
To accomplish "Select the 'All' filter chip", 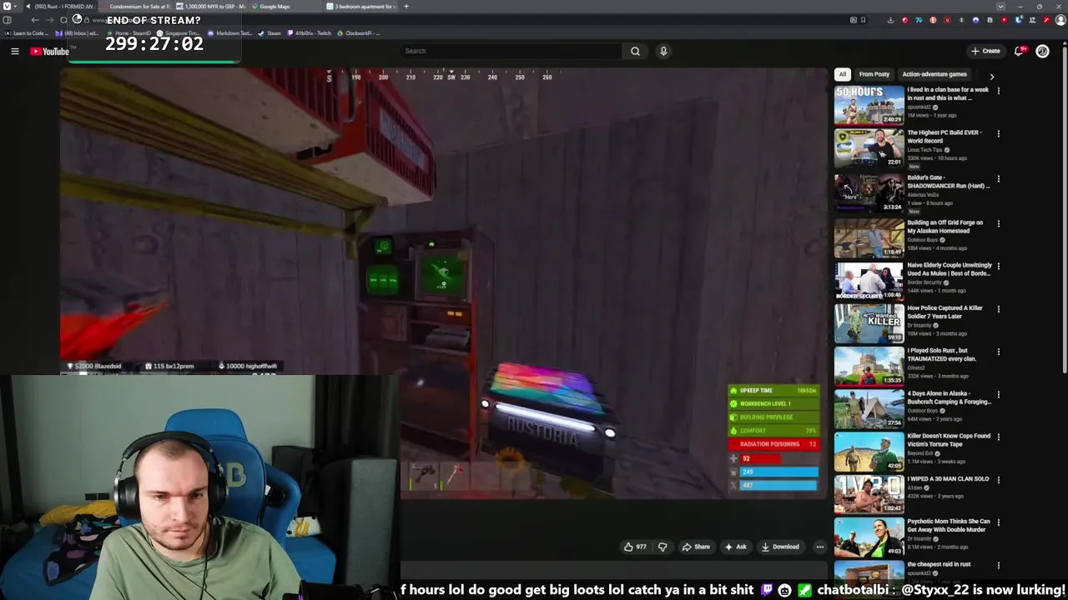I will [x=843, y=74].
